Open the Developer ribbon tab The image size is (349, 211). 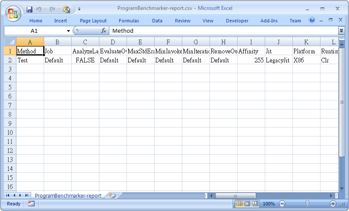(237, 21)
